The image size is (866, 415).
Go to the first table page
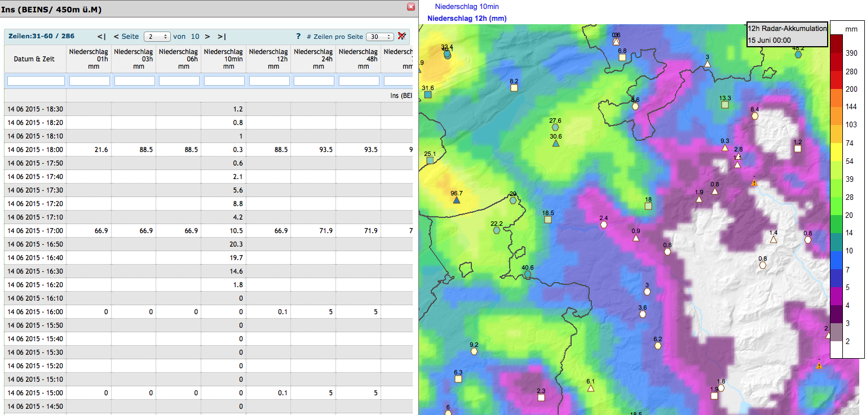tap(101, 37)
